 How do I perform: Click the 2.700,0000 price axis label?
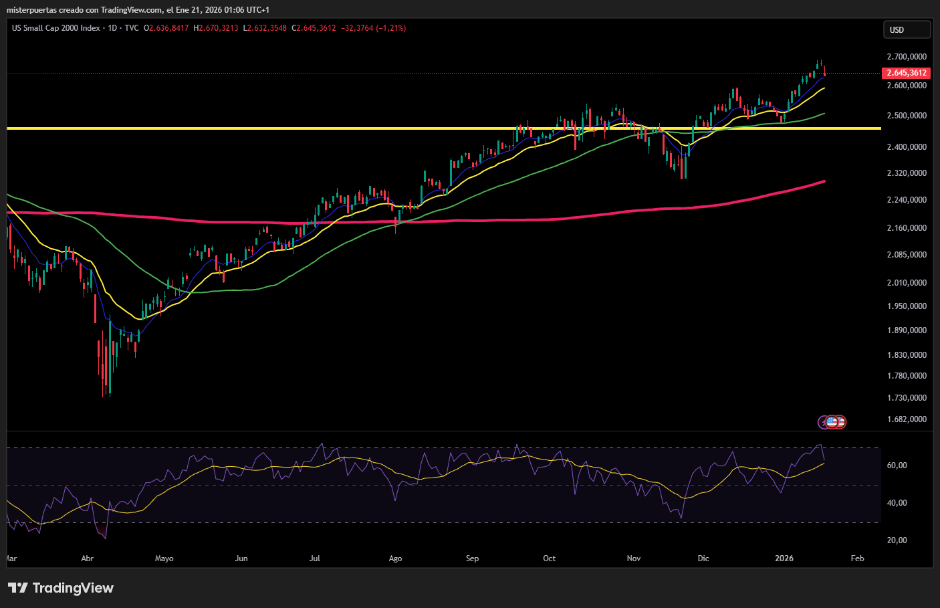pyautogui.click(x=907, y=57)
